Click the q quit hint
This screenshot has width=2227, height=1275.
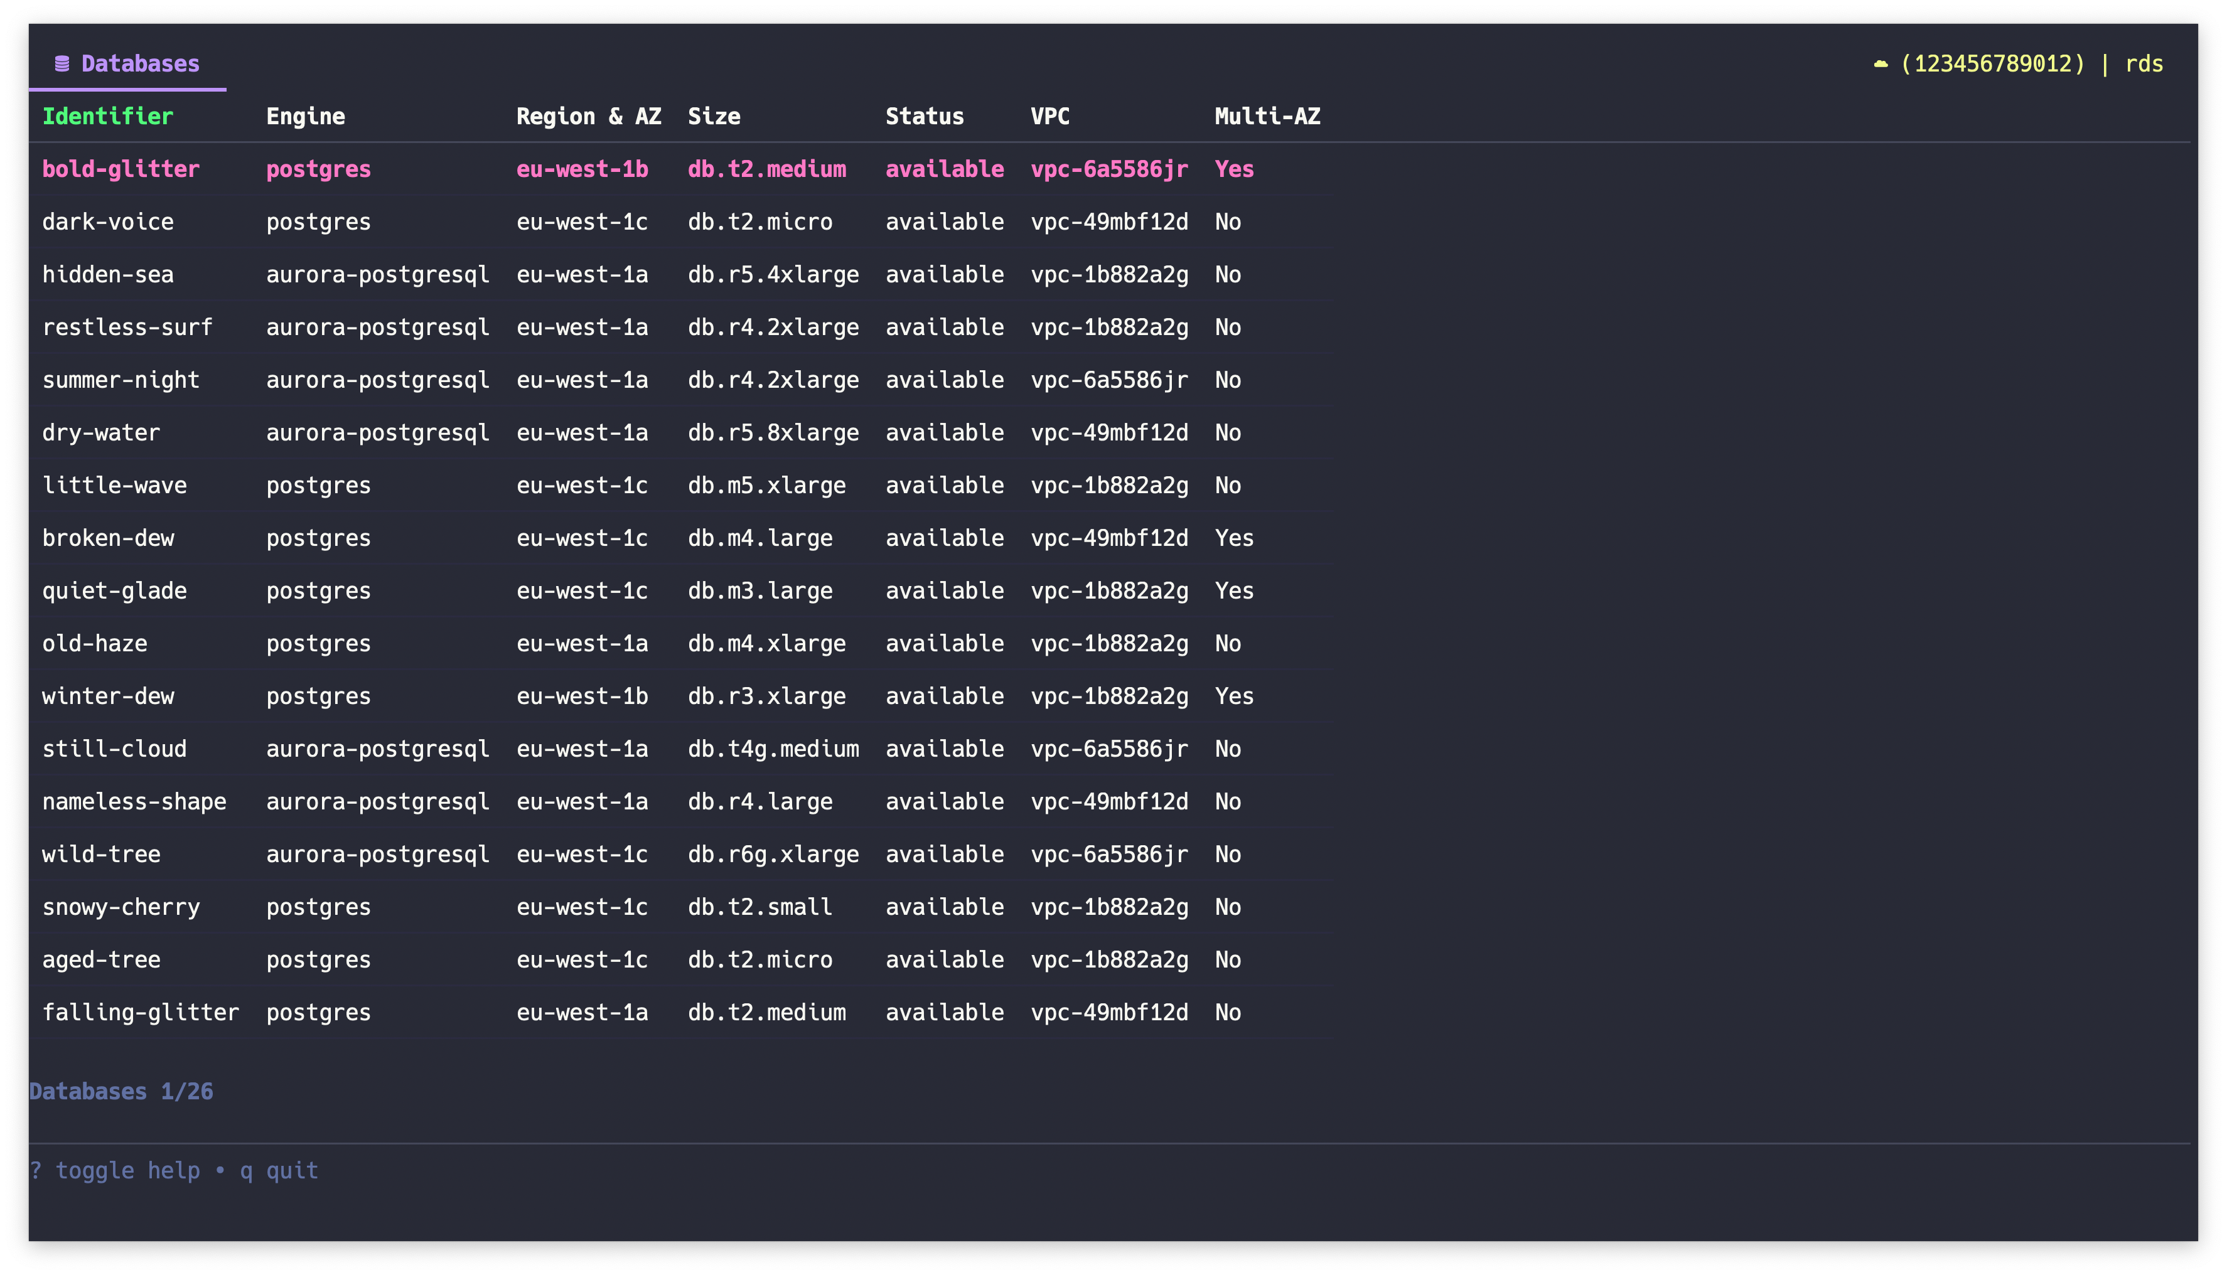(x=279, y=1170)
